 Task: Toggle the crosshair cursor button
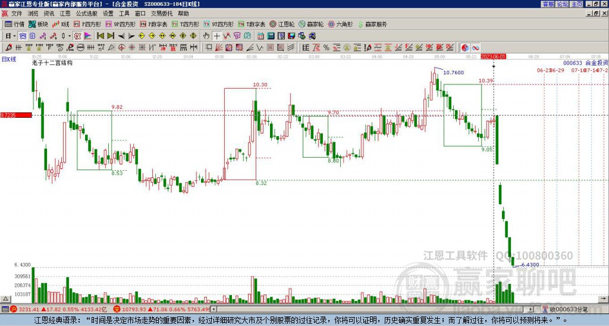click(216, 36)
